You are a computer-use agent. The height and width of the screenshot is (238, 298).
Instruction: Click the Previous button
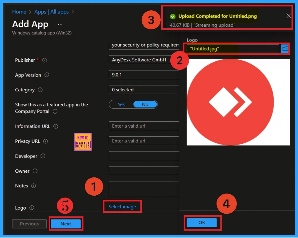pyautogui.click(x=29, y=224)
